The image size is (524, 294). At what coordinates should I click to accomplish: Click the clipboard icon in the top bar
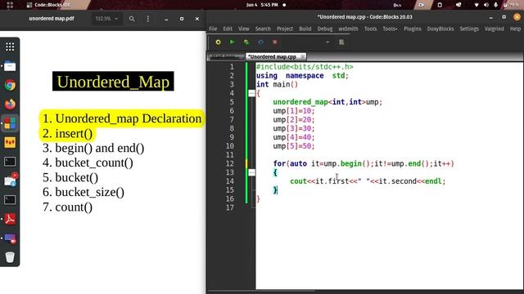440,5
